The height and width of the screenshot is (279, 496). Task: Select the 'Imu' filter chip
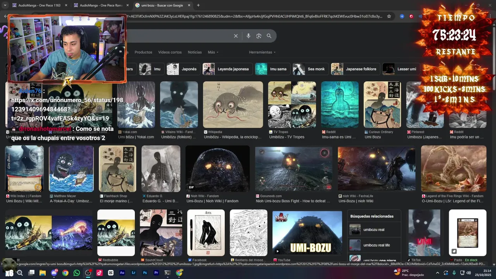[x=151, y=69]
